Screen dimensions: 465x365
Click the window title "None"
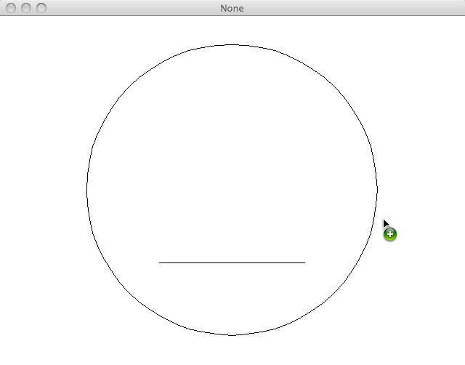232,8
